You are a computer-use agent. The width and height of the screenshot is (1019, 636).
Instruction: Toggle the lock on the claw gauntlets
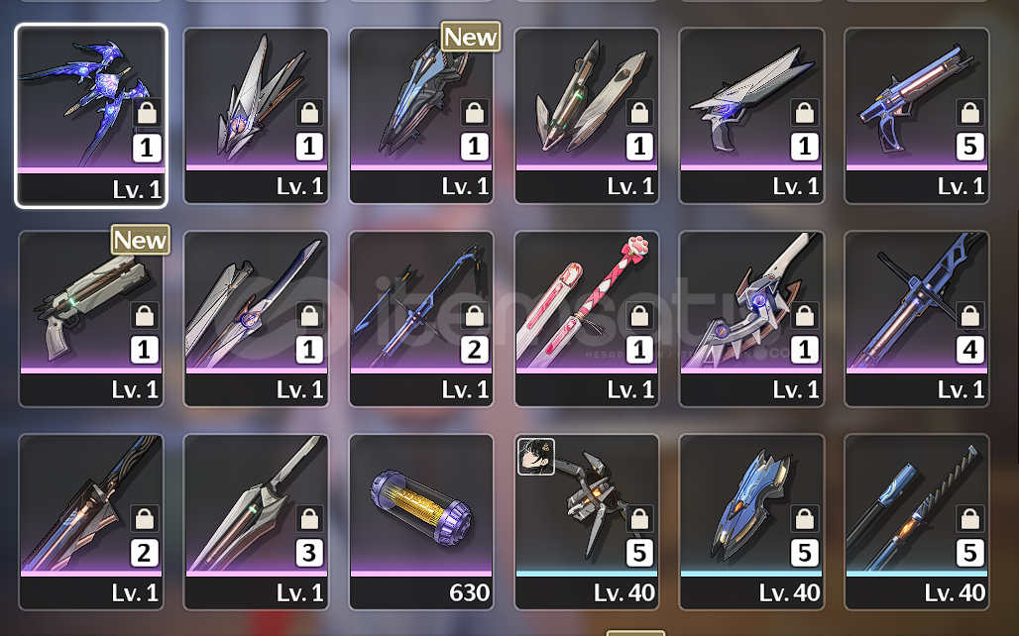147,112
